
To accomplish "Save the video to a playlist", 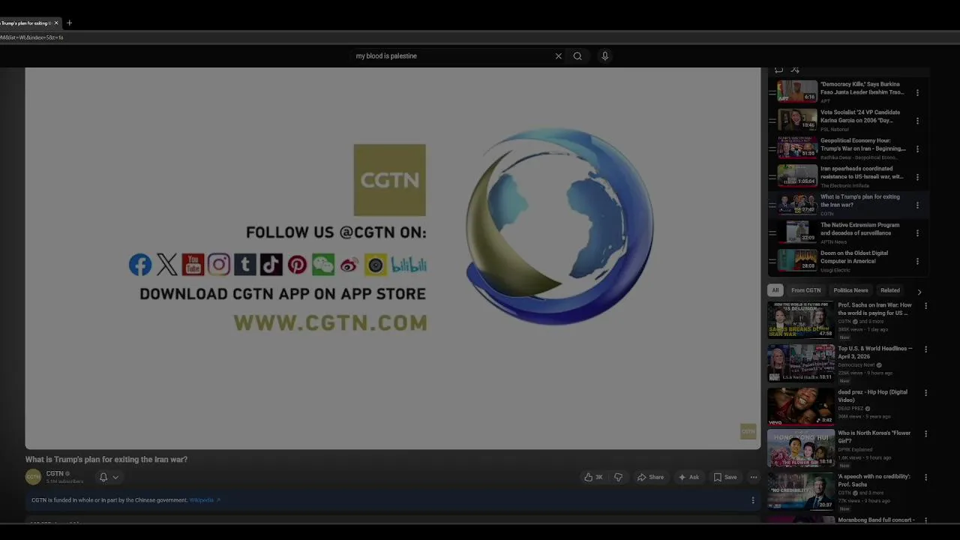I will [724, 477].
